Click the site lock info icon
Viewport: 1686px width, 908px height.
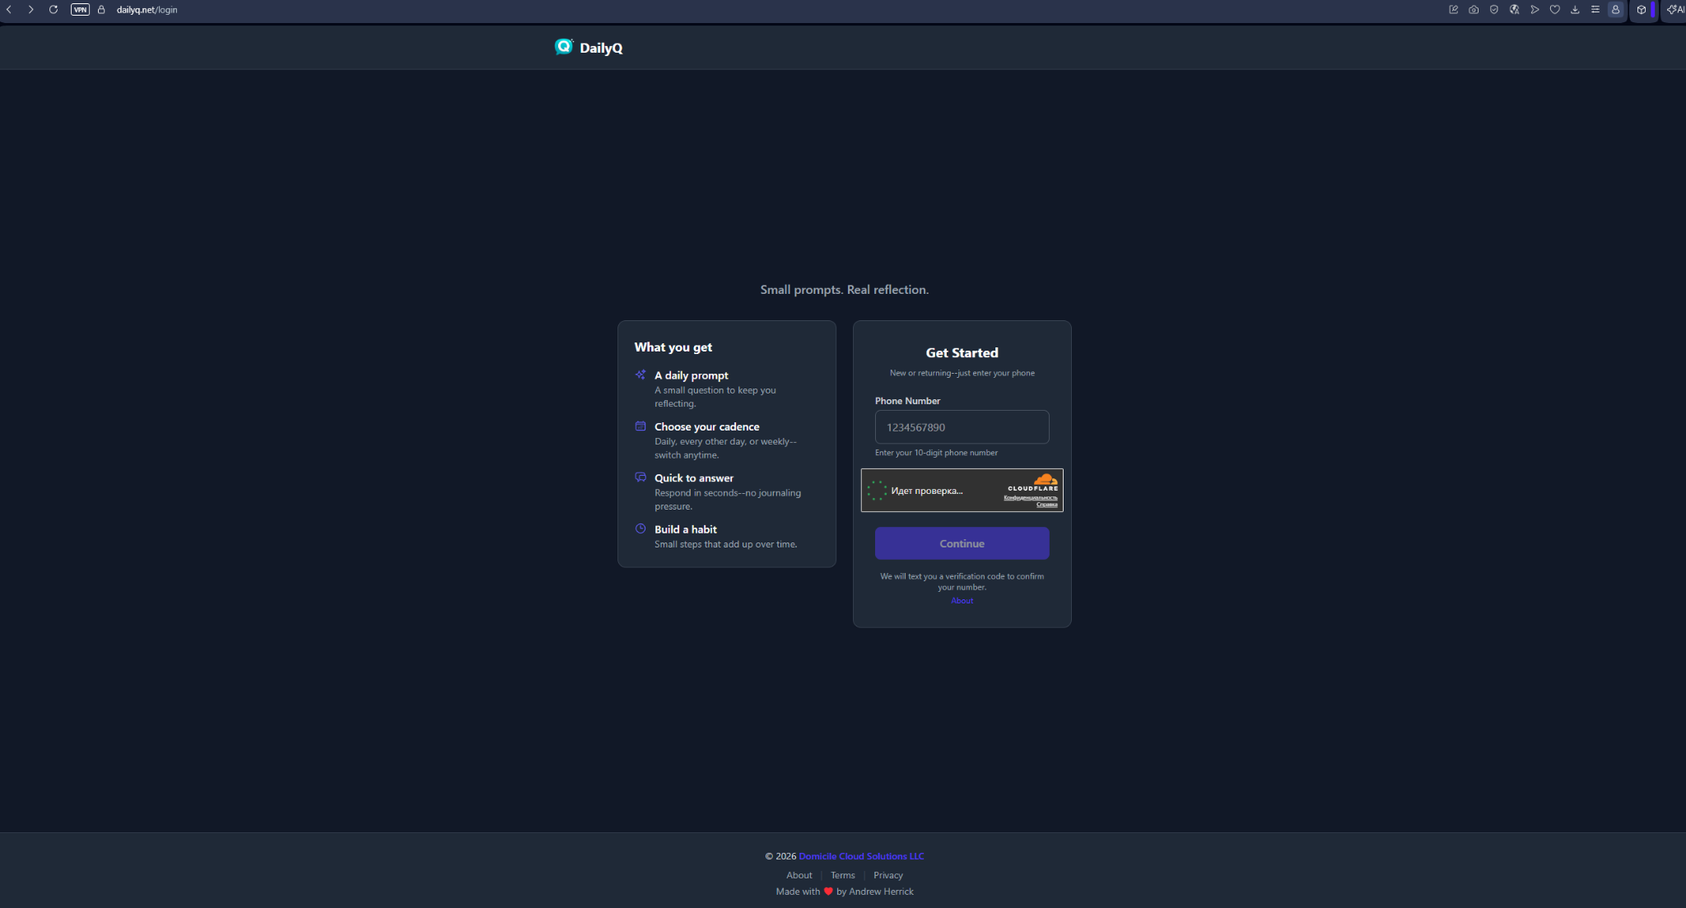click(x=101, y=10)
